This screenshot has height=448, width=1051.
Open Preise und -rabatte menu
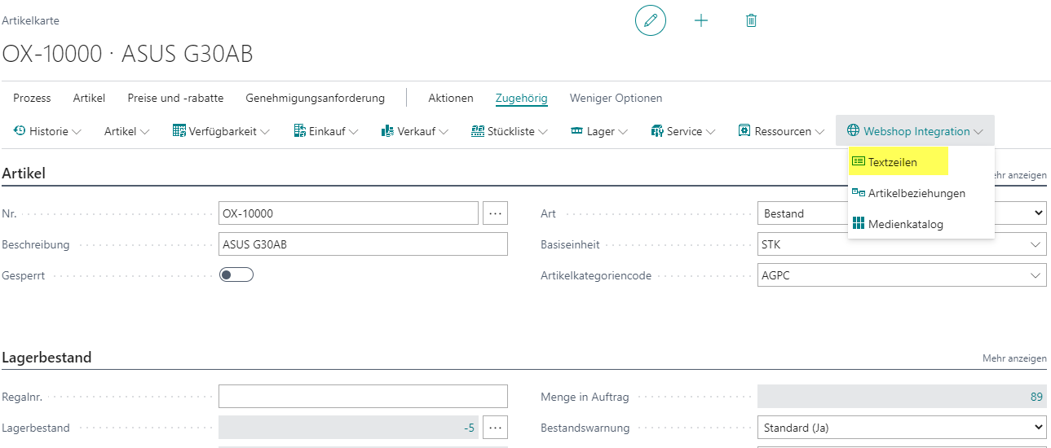click(175, 98)
